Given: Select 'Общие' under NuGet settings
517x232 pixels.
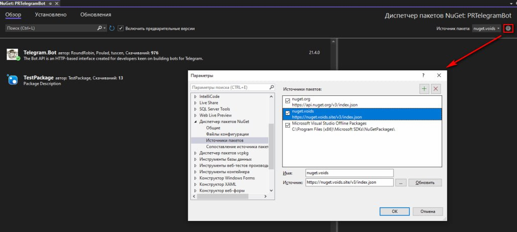Looking at the screenshot, I should (213, 128).
